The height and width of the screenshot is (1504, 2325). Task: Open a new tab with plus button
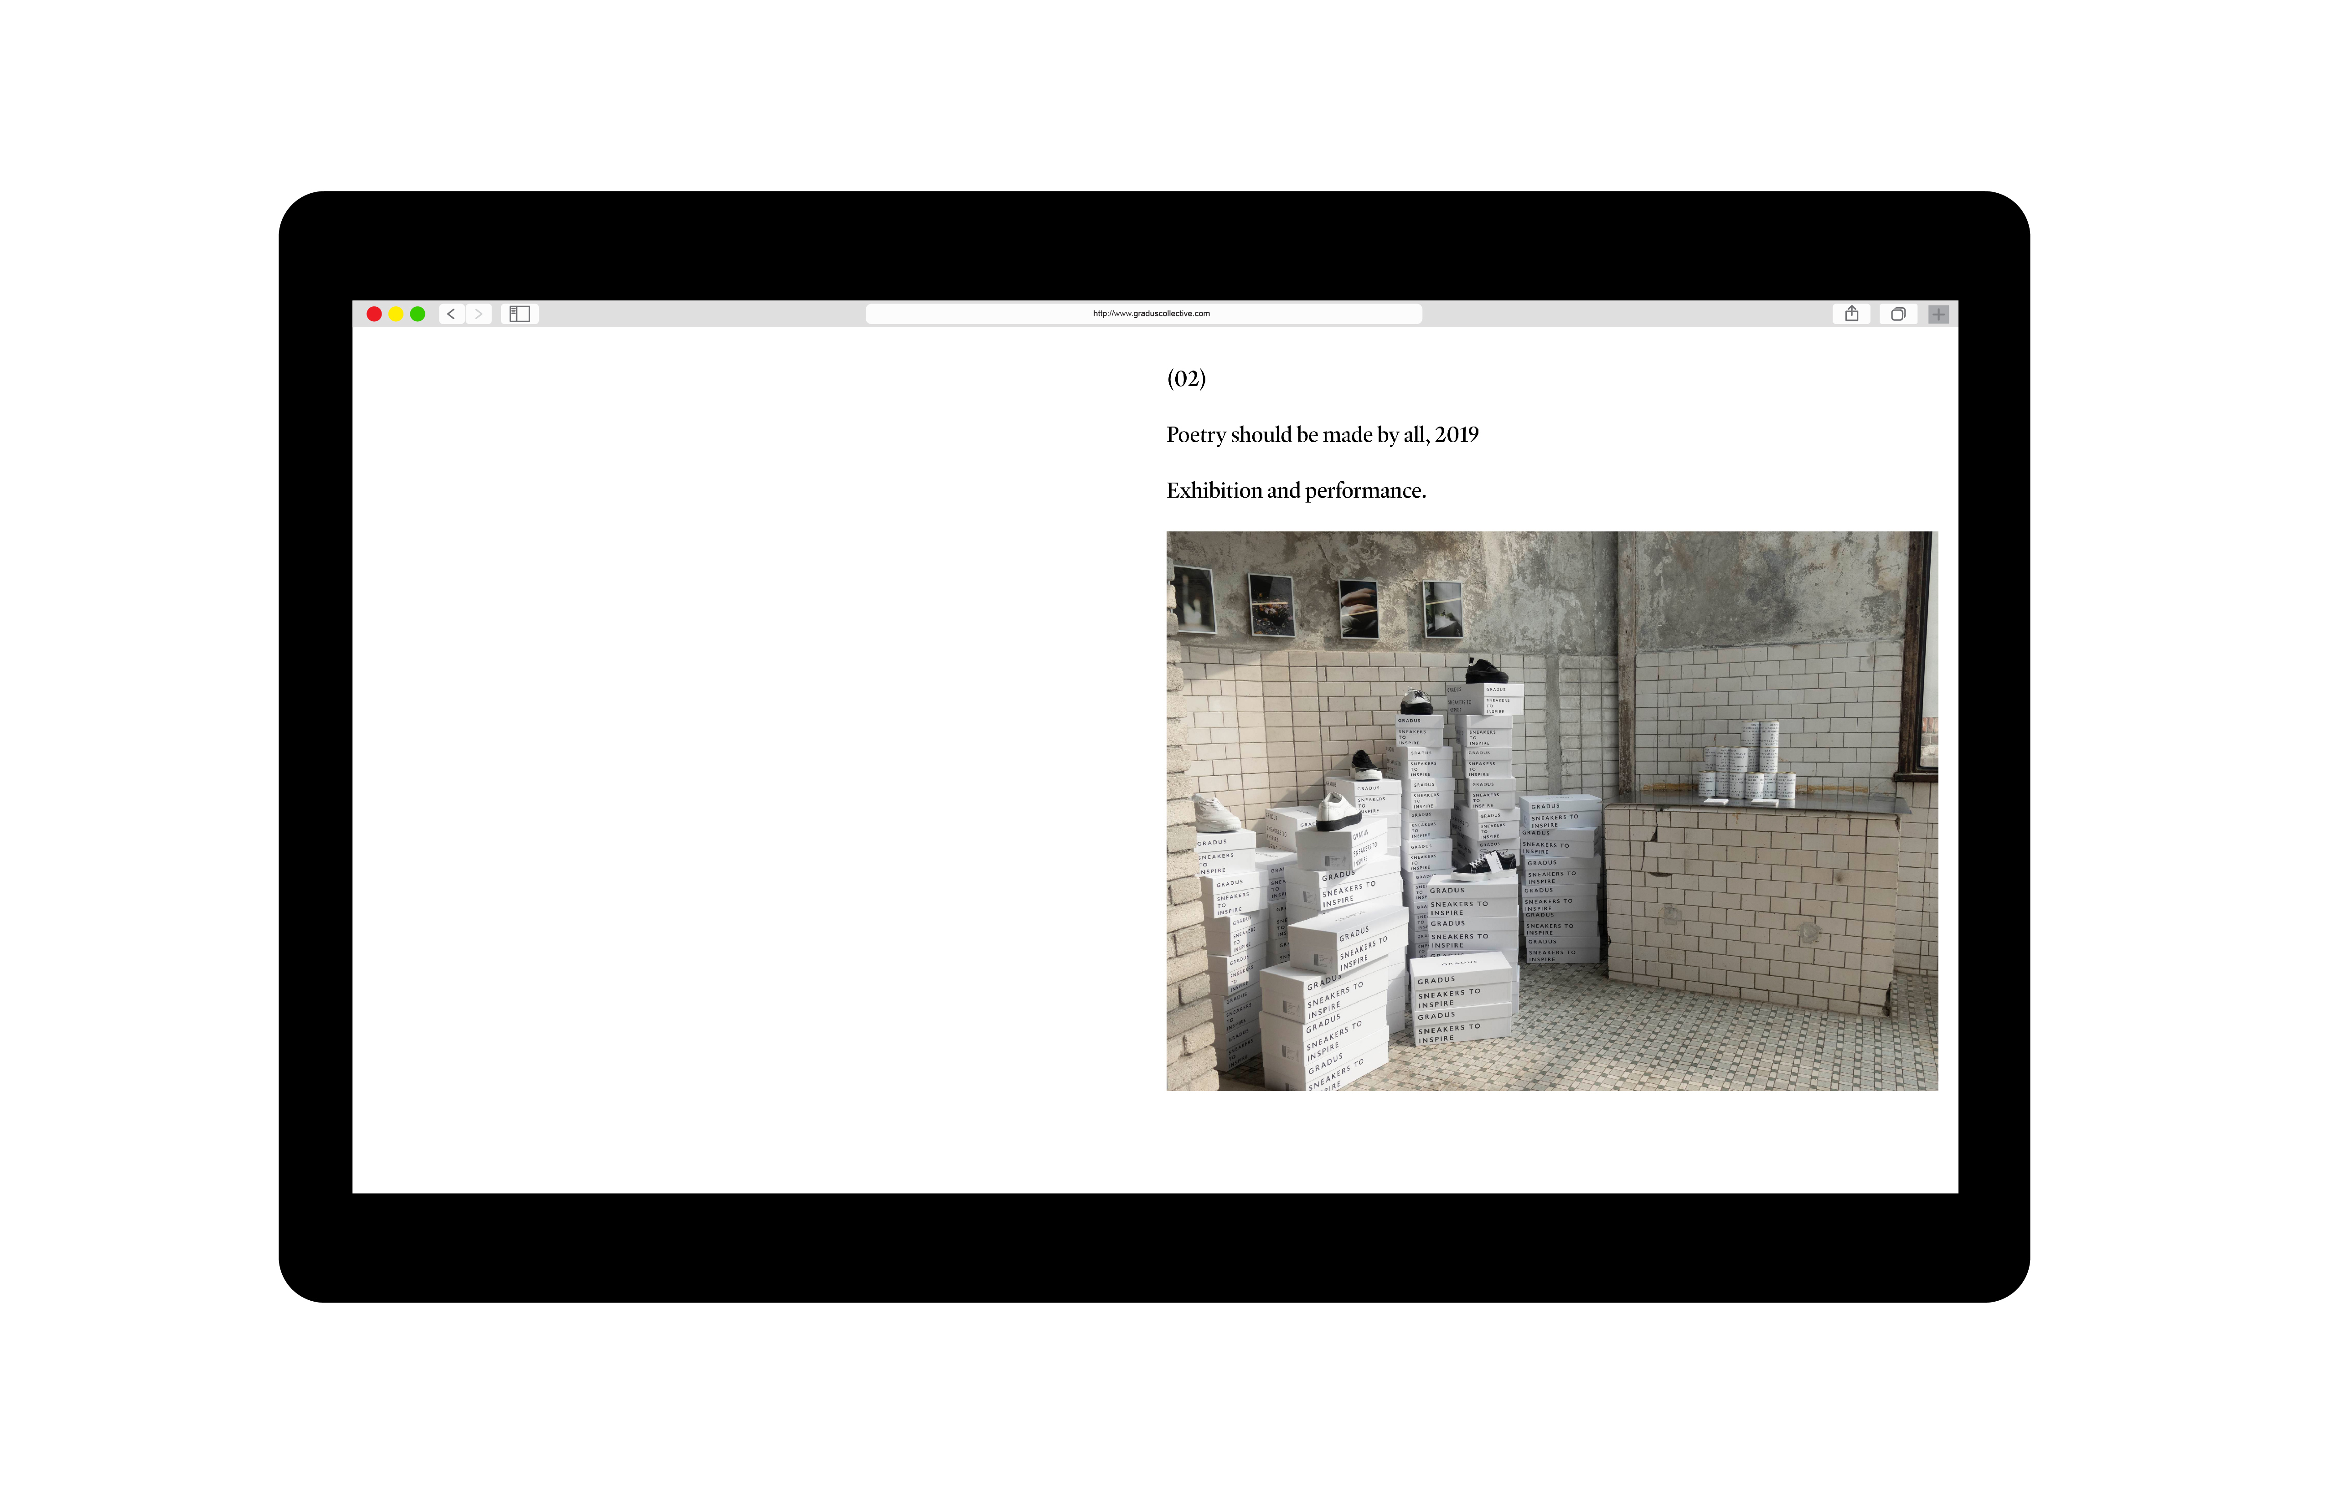pos(1939,314)
